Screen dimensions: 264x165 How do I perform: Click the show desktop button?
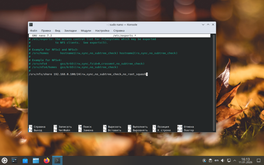pos(259,160)
